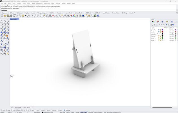Open the color wheel icon in main toolbar

(x=74, y=16)
